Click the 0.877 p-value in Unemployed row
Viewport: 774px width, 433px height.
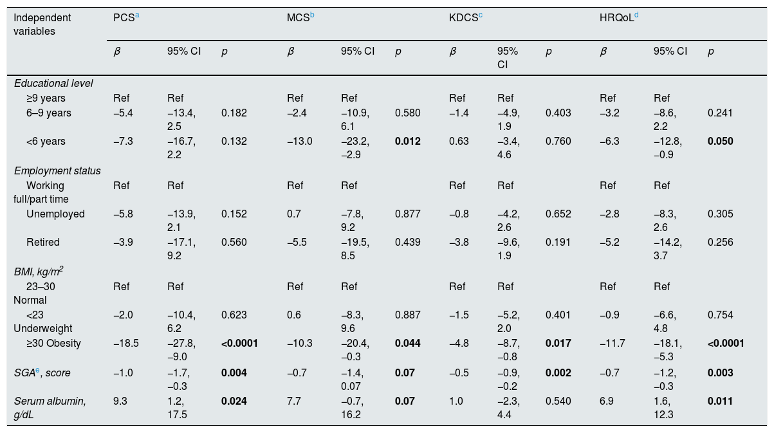click(408, 214)
